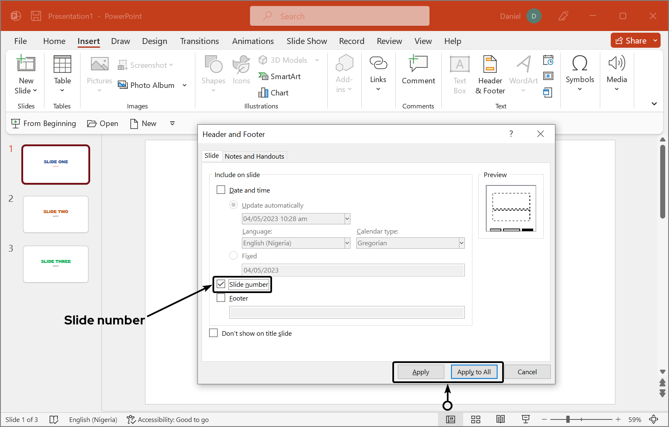The width and height of the screenshot is (669, 427).
Task: Tick the Don't show on title slide box
Action: pos(213,333)
